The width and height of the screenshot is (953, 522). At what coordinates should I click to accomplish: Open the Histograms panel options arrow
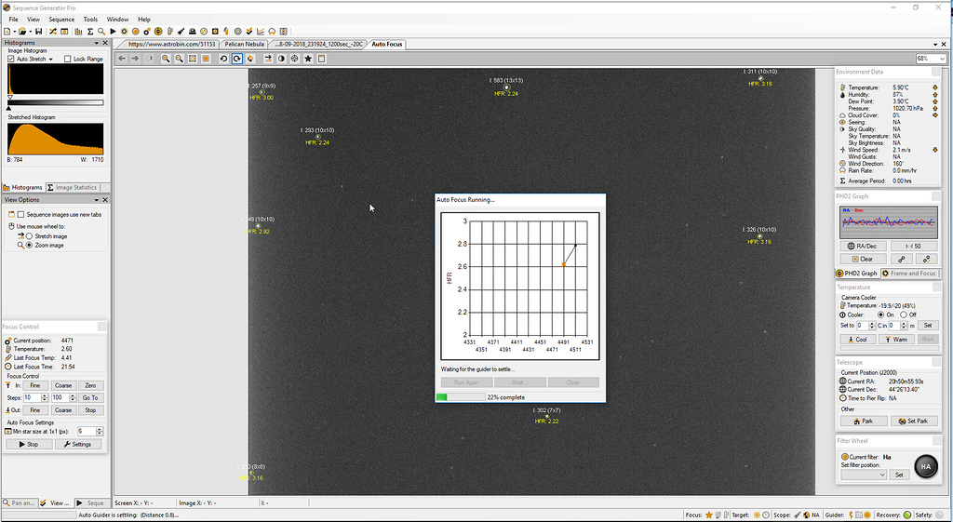(x=96, y=43)
